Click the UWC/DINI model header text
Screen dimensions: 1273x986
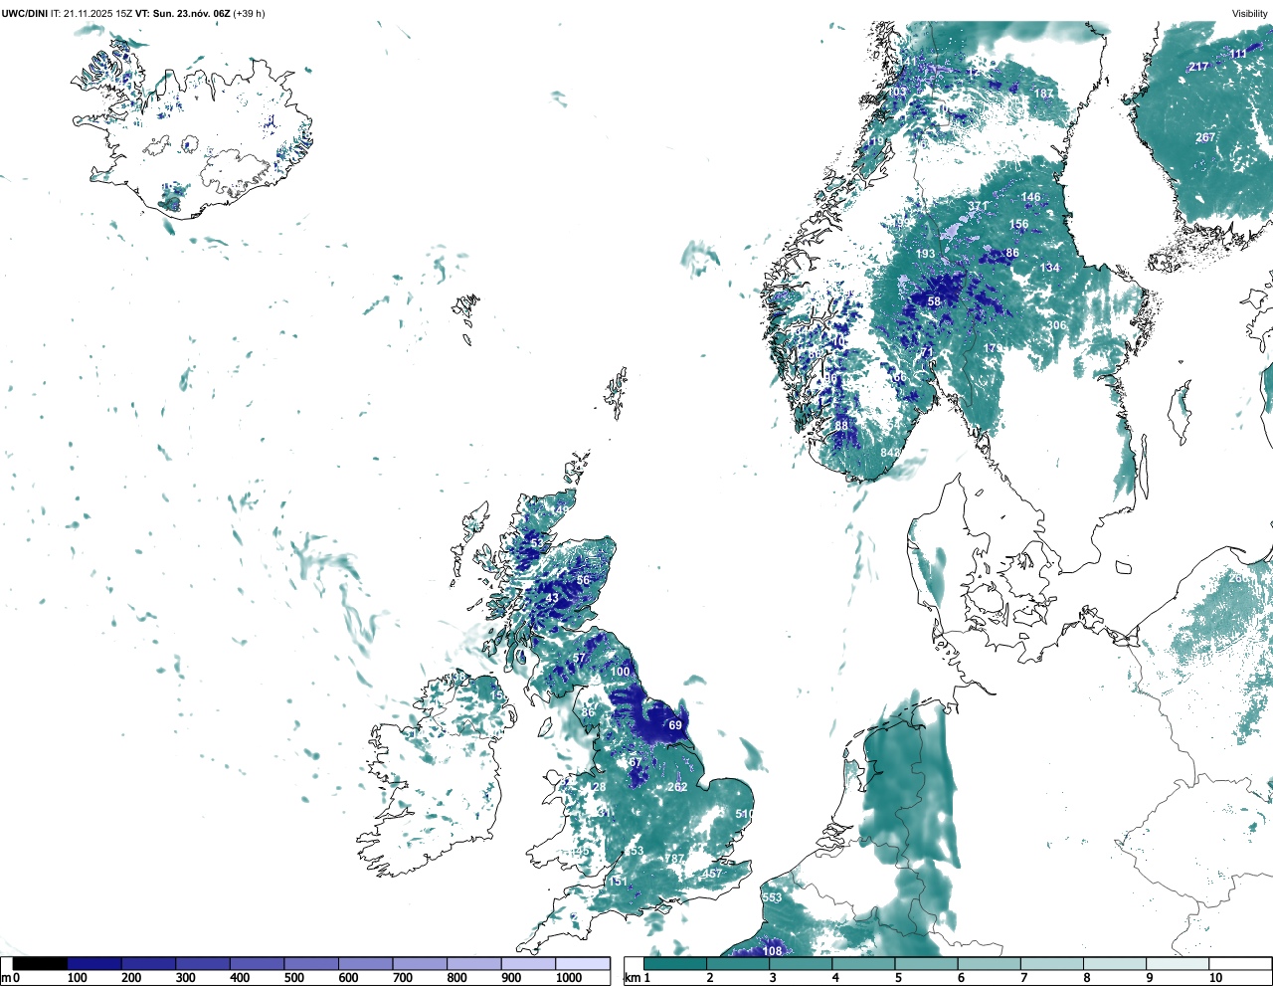tap(25, 13)
